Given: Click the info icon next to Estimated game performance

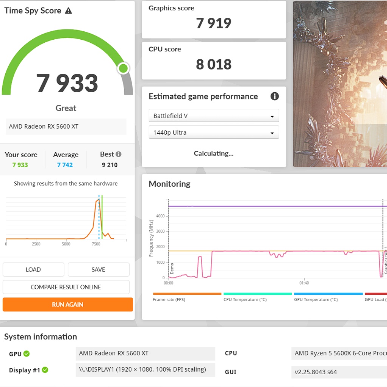Looking at the screenshot, I should (275, 96).
